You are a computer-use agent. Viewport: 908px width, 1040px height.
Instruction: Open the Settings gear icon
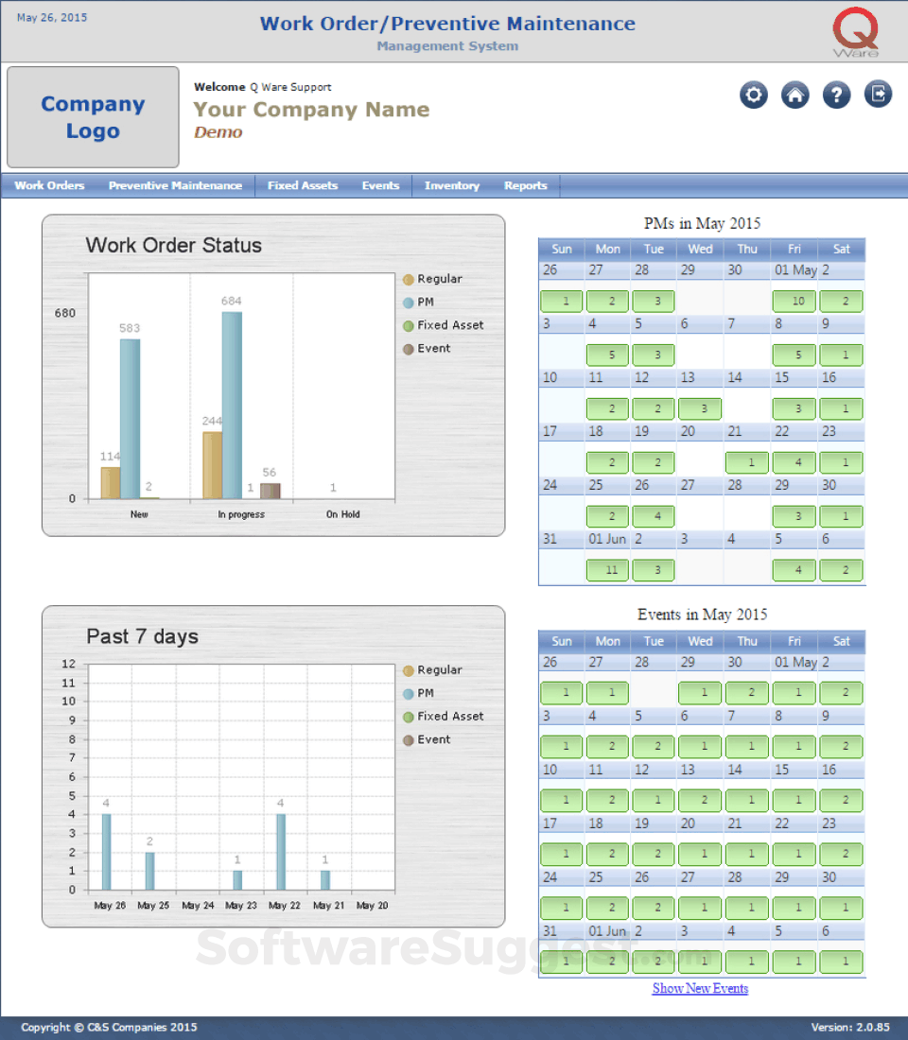click(753, 95)
